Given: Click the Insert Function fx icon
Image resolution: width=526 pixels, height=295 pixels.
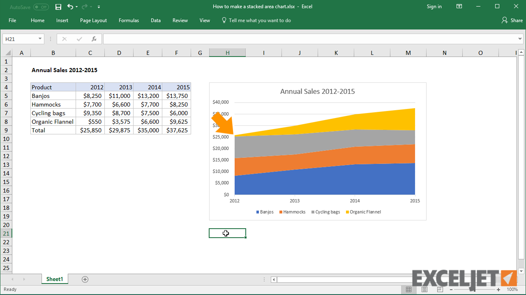Looking at the screenshot, I should [x=94, y=39].
